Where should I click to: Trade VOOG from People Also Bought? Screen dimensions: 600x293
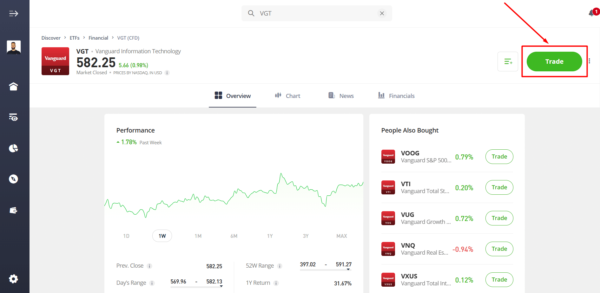click(499, 157)
